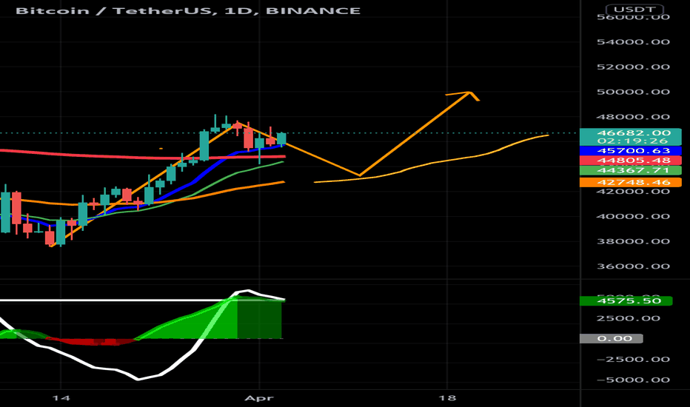Click the USDT currency button
690x407 pixels.
coord(634,9)
